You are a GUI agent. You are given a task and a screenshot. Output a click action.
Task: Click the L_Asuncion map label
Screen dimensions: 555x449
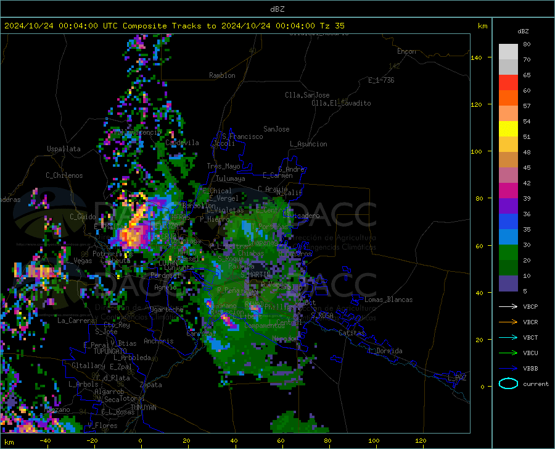[308, 144]
